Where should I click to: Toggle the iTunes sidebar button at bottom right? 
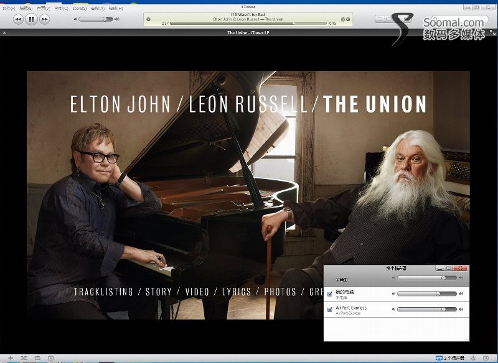coord(486,358)
